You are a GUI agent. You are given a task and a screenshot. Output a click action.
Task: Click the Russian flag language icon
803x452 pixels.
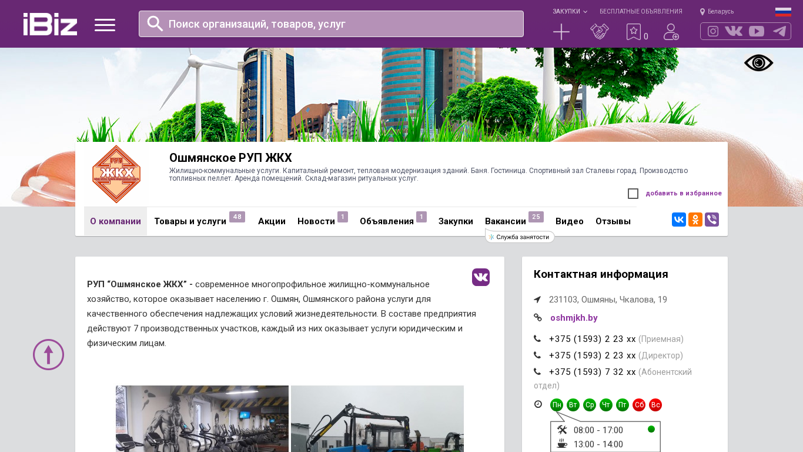coord(783,12)
